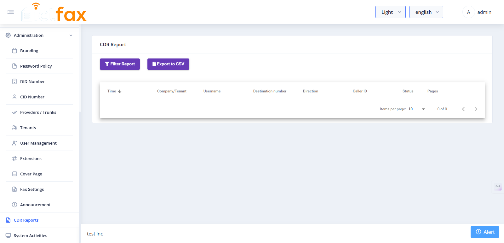Open Fax Settings page
504x243 pixels.
(39, 189)
